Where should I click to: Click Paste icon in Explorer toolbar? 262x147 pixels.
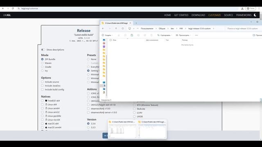coord(132,35)
